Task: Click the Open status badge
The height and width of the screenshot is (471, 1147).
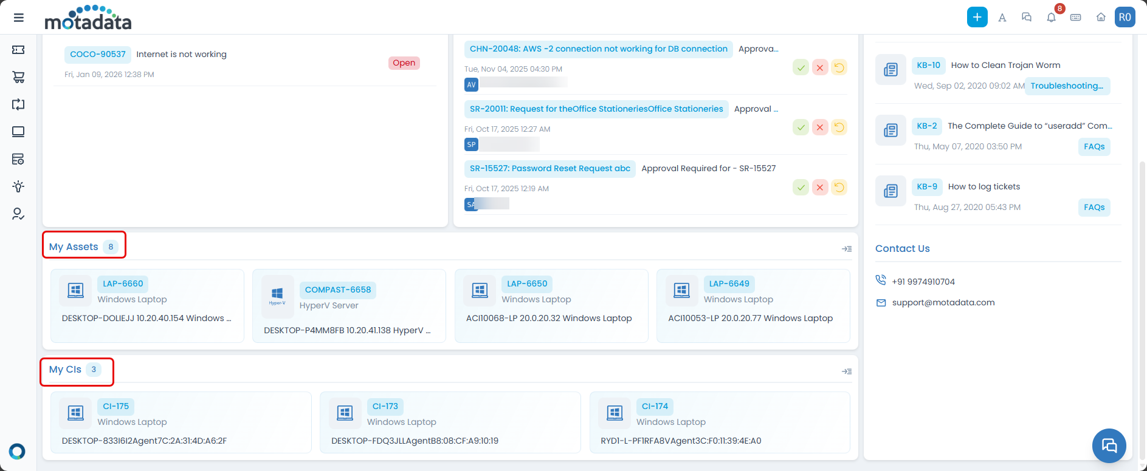Action: click(x=404, y=63)
